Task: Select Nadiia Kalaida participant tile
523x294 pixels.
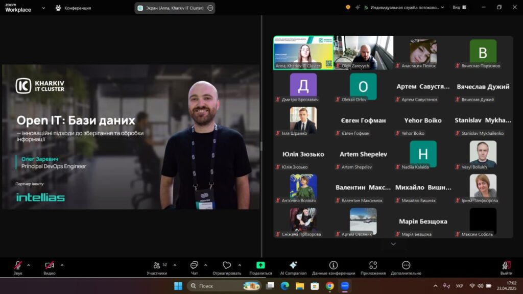Action: pyautogui.click(x=423, y=154)
